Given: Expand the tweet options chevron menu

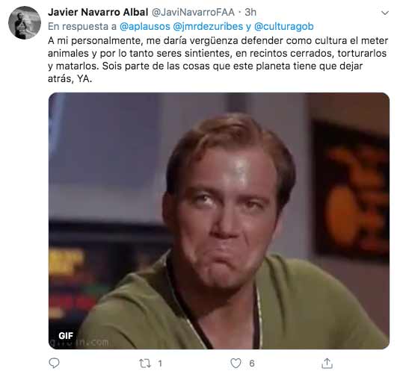Looking at the screenshot, I should (x=385, y=13).
